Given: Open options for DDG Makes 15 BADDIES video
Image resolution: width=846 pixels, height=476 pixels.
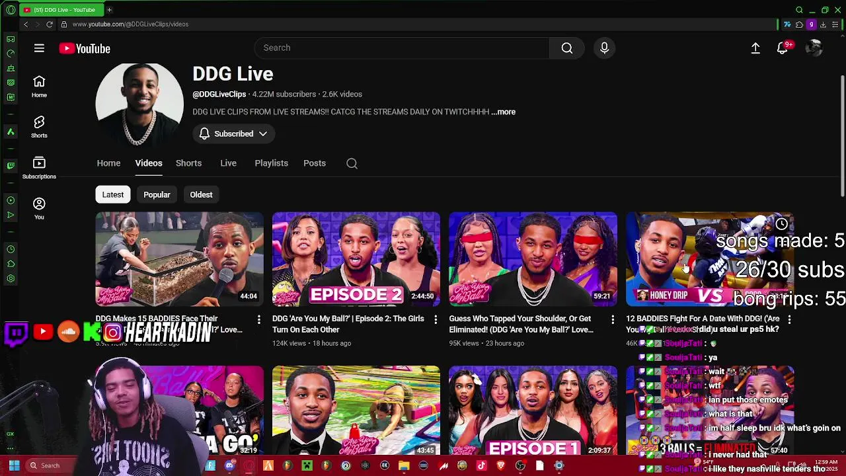Looking at the screenshot, I should [x=258, y=319].
